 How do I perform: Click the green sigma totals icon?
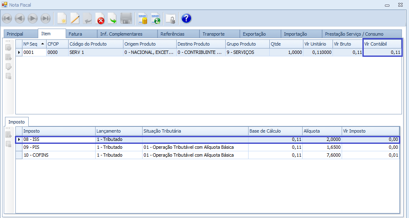coord(156,18)
